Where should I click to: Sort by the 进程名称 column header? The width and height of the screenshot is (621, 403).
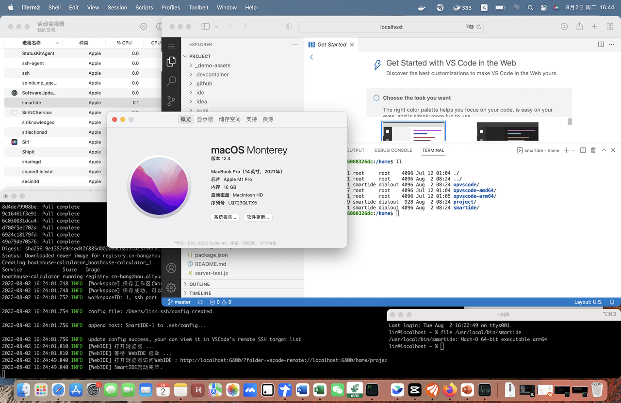[x=33, y=43]
